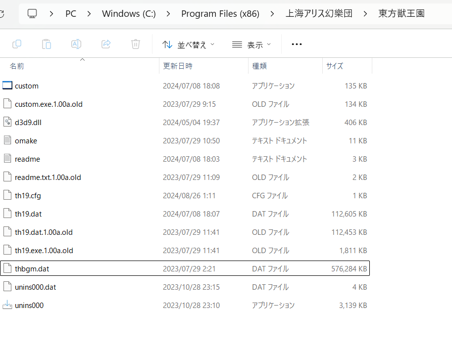Click the file name readme
Screen dimensions: 452x352
pos(27,159)
